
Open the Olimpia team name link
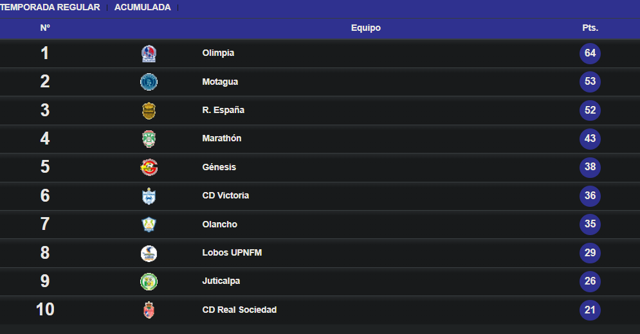218,53
